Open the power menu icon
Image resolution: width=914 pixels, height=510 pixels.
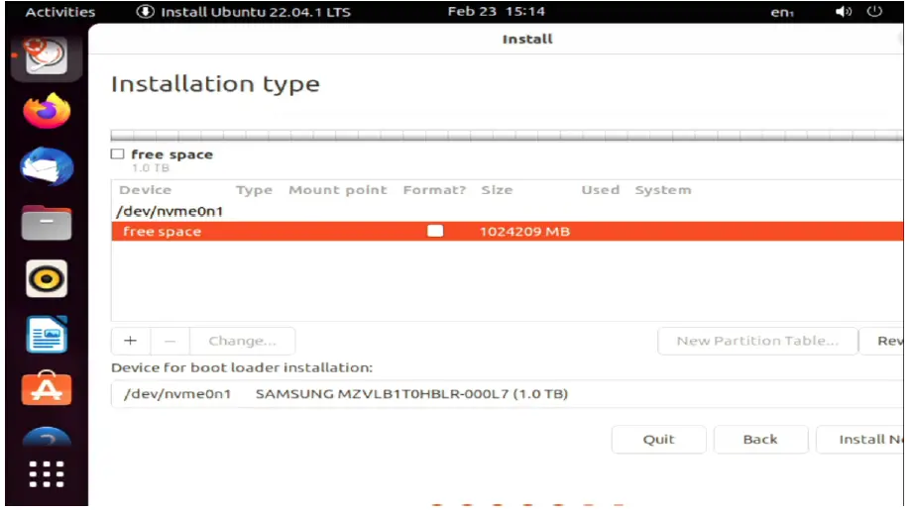(874, 11)
